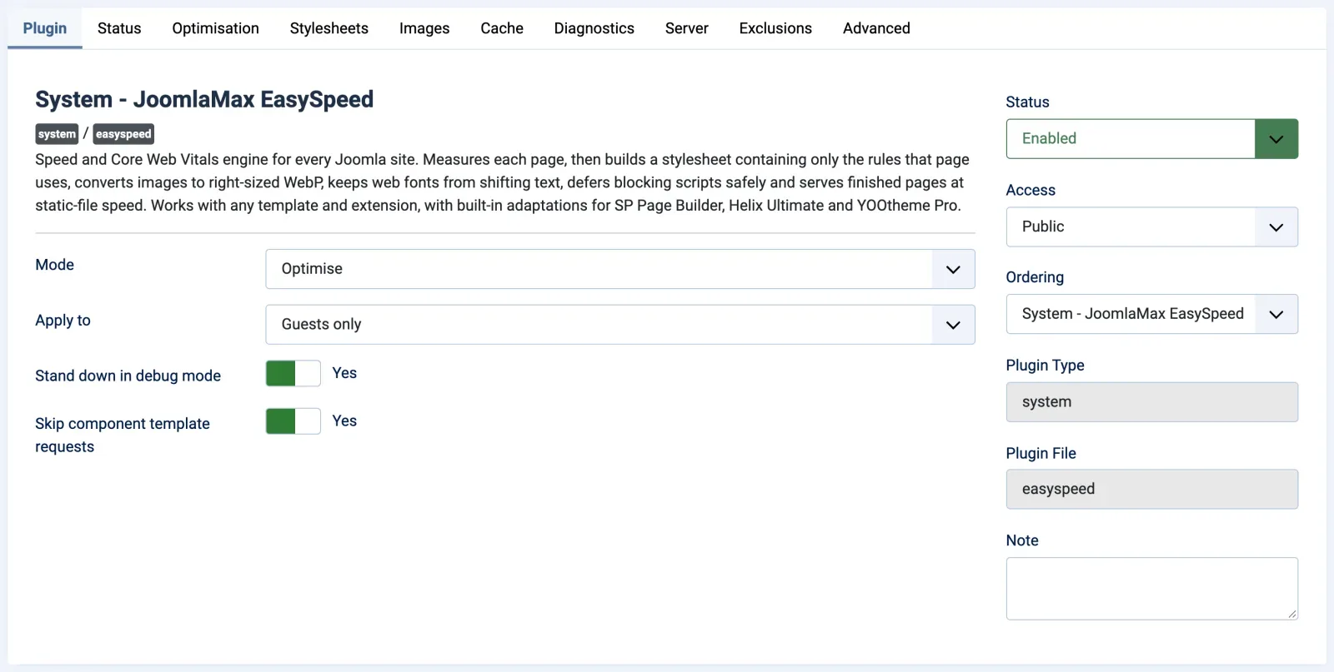This screenshot has height=672, width=1334.
Task: Click the Plugin File field
Action: (x=1152, y=490)
